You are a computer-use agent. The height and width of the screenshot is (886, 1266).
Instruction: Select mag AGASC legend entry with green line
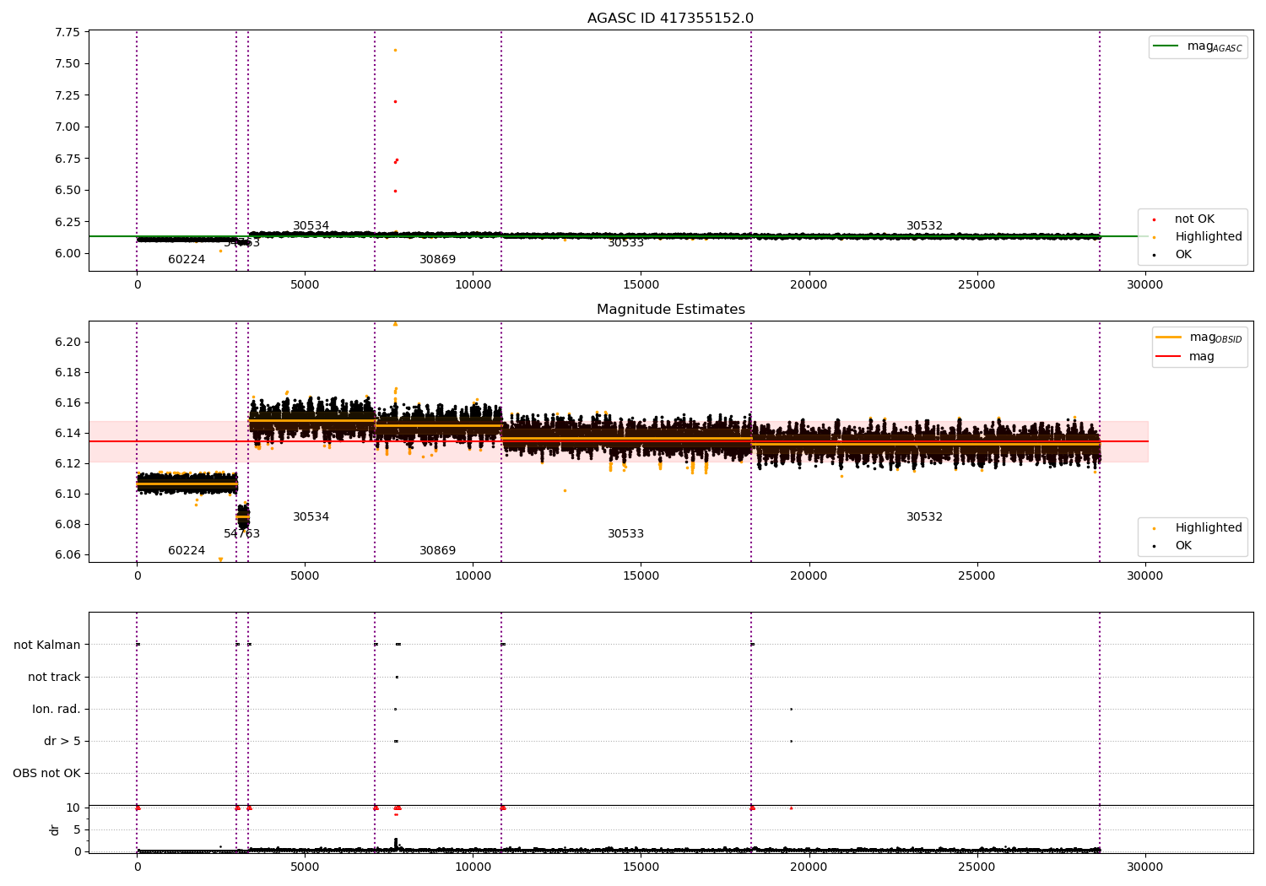[1198, 46]
